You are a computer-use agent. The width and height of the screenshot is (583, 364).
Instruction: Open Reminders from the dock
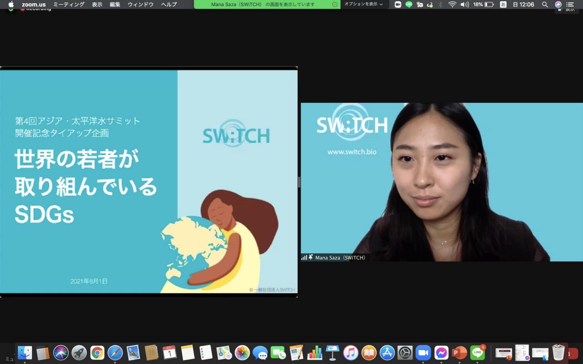(x=206, y=353)
